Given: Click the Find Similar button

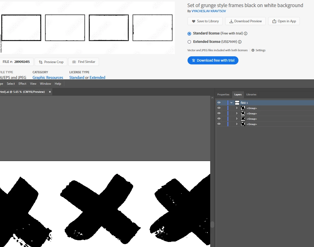Looking at the screenshot, I should coord(83,62).
